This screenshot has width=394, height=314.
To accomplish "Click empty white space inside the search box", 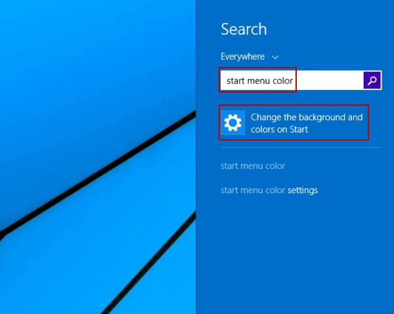I will click(329, 80).
